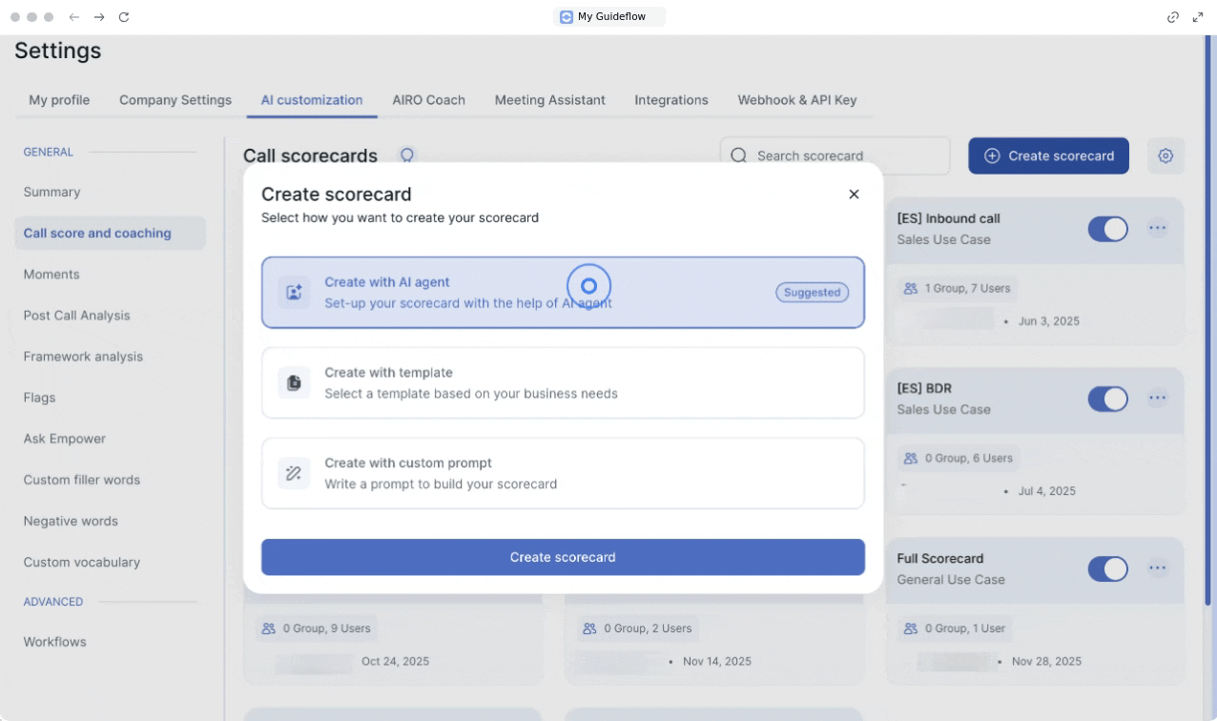Click the template document icon
The width and height of the screenshot is (1217, 721).
[294, 383]
